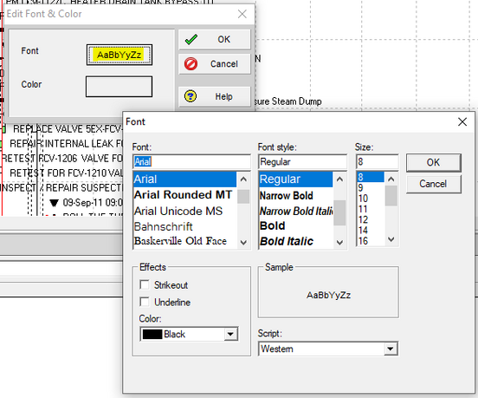Select size 14 in list
478x398 pixels.
point(371,231)
